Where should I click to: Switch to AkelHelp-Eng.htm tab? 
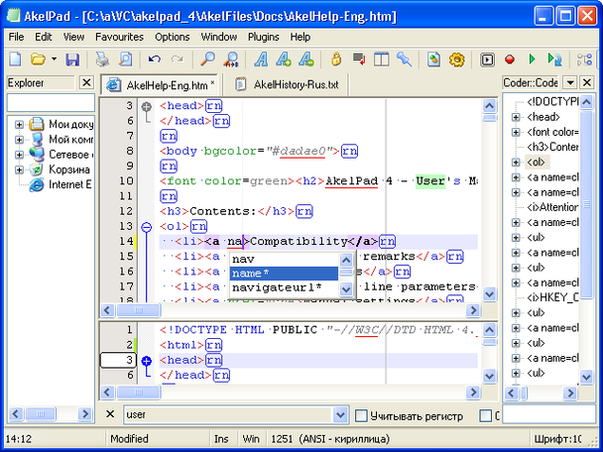click(160, 85)
